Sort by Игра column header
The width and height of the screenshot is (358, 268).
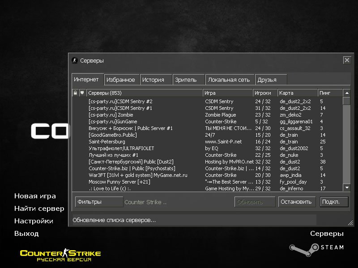click(228, 93)
